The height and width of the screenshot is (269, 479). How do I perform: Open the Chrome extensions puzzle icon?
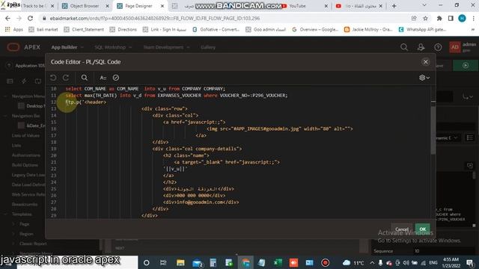[439, 18]
